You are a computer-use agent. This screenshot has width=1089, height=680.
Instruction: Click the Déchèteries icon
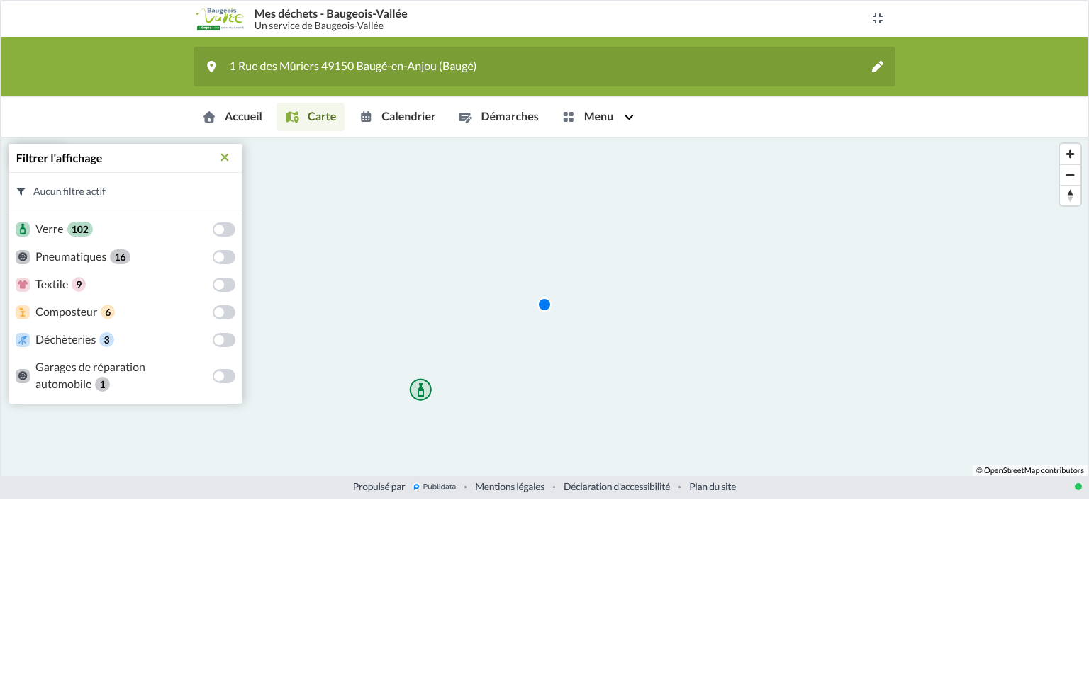(23, 340)
